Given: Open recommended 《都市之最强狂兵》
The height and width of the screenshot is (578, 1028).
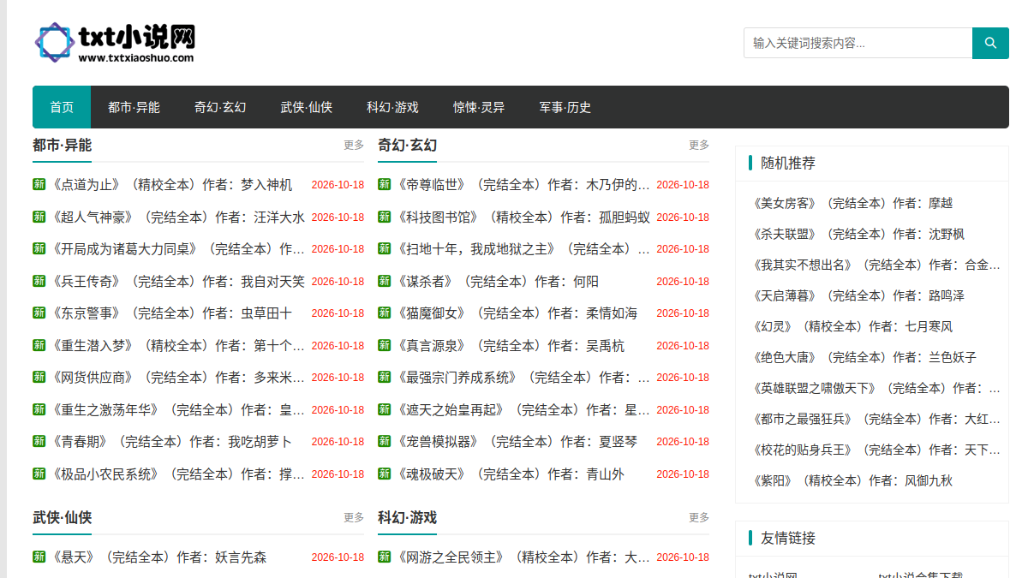Looking at the screenshot, I should tap(876, 419).
